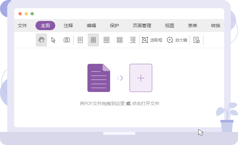The width and height of the screenshot is (238, 145).
Task: Enable continuous scrolling page view
Action: pyautogui.click(x=93, y=40)
